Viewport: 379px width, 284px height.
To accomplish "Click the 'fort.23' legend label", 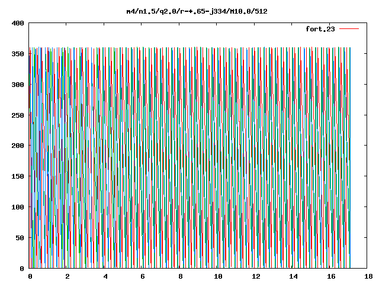I will pyautogui.click(x=320, y=29).
